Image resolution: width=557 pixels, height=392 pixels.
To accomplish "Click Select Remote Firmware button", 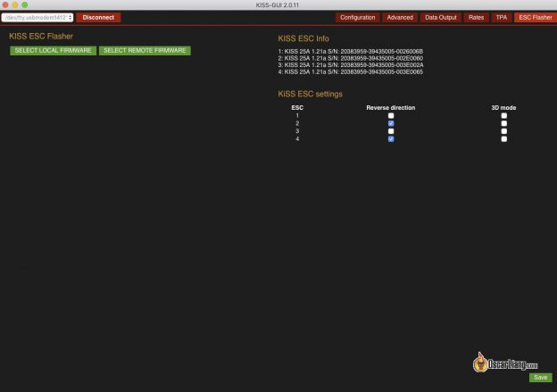I will coord(145,51).
